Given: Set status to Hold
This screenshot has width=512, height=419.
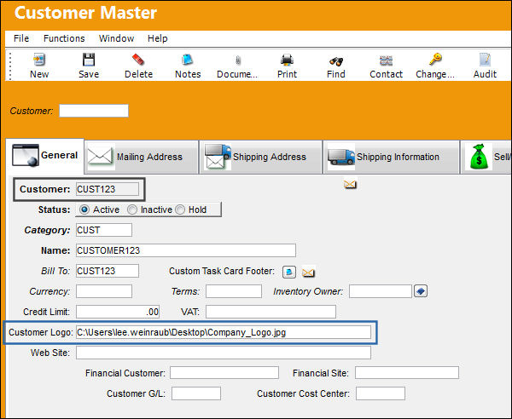Looking at the screenshot, I should (x=180, y=209).
